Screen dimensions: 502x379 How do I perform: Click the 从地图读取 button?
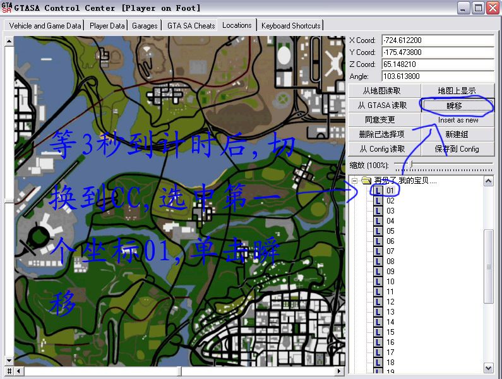(x=384, y=91)
